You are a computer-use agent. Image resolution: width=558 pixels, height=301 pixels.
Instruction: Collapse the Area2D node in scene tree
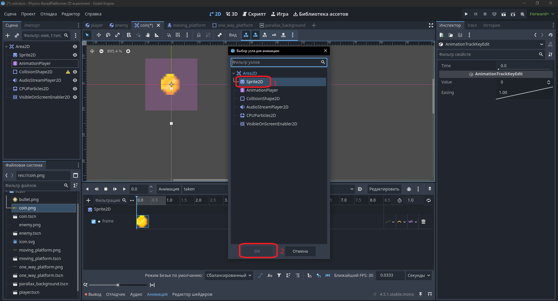pyautogui.click(x=6, y=47)
